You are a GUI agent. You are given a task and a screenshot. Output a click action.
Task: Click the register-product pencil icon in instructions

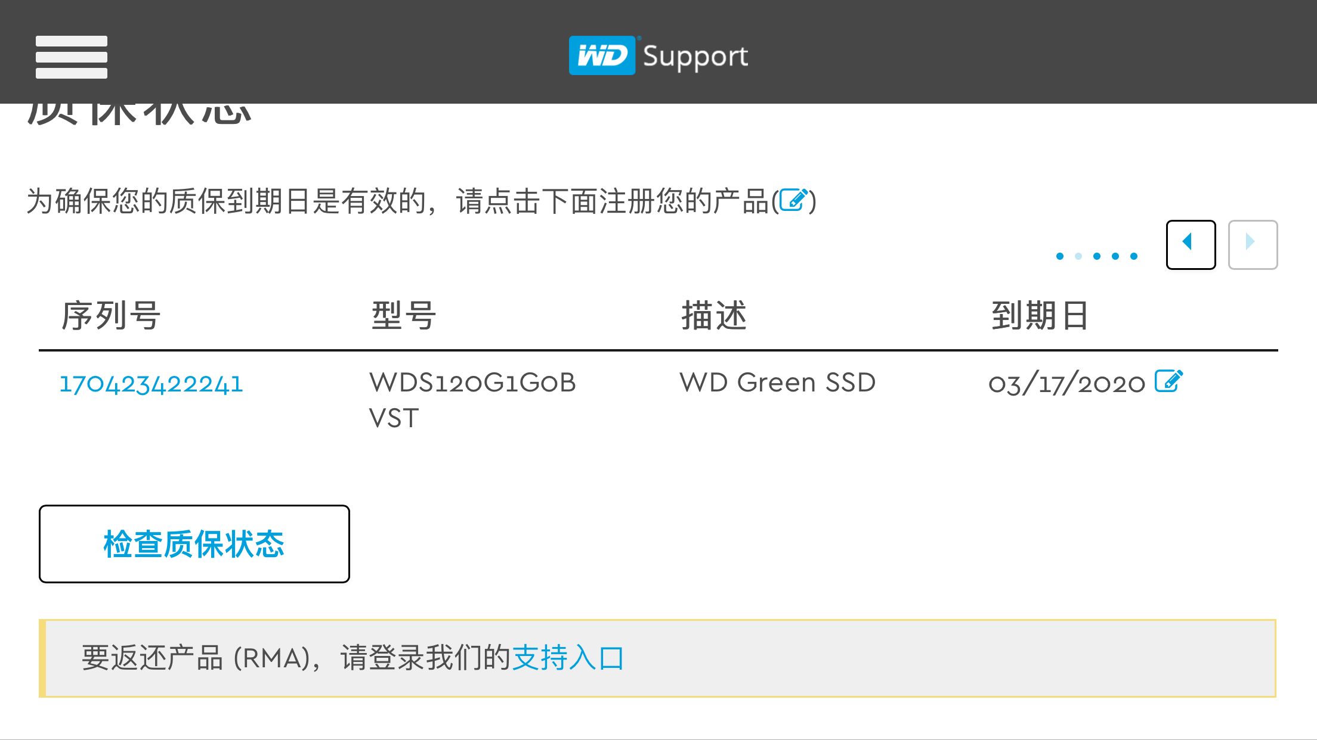click(794, 200)
